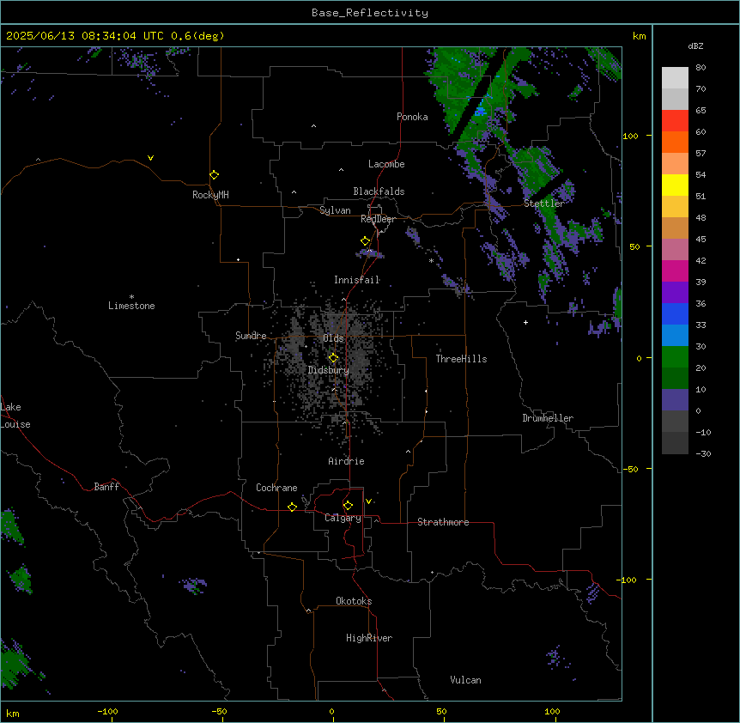Click the Okotoks city label
Screen dimensions: 740x723
(354, 601)
